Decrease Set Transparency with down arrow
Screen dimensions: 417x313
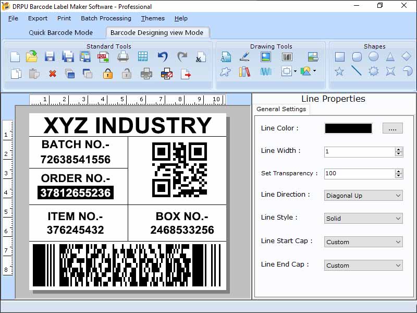(398, 176)
